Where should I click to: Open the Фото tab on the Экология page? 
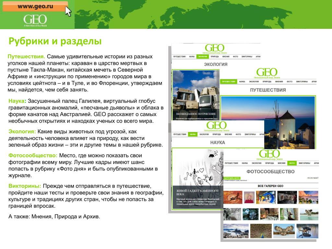tap(235, 56)
